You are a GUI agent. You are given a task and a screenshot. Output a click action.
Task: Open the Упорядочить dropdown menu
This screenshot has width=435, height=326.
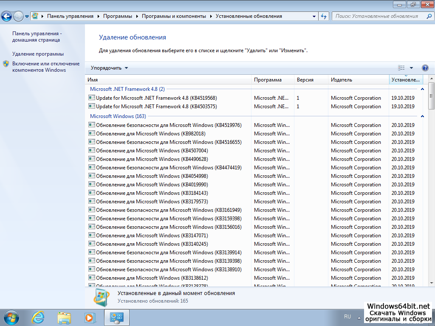coord(109,68)
